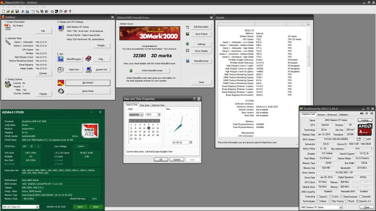Open the Advanced tab in GPU-Z
This screenshot has width=376, height=211.
[332, 114]
